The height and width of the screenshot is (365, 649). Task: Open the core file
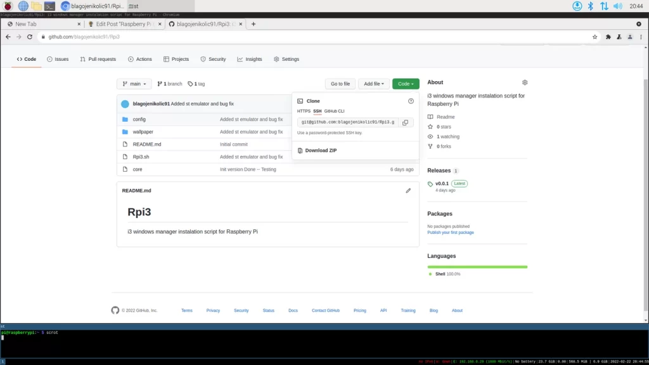tap(138, 169)
